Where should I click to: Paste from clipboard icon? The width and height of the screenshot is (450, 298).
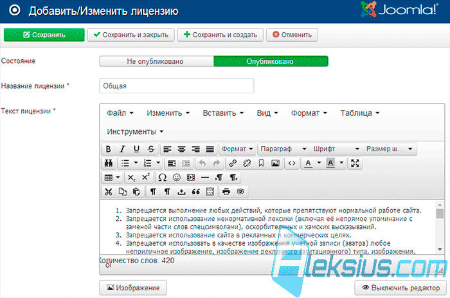137,192
